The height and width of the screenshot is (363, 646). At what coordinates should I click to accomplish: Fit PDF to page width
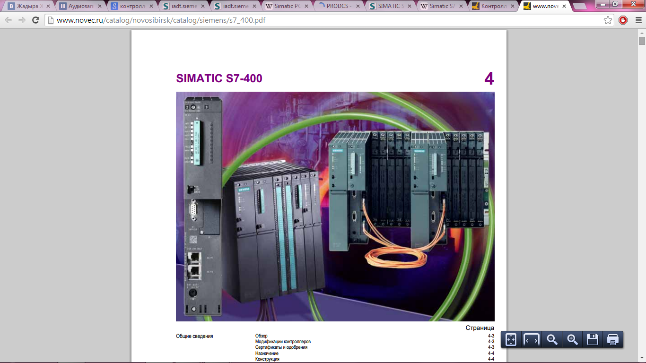pos(532,339)
